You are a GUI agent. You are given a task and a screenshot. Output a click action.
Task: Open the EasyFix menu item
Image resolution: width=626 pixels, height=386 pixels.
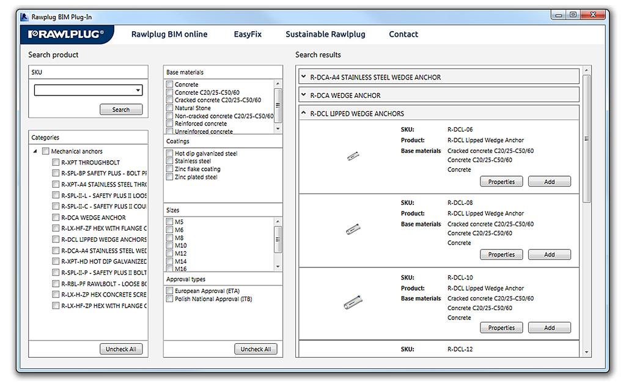248,34
